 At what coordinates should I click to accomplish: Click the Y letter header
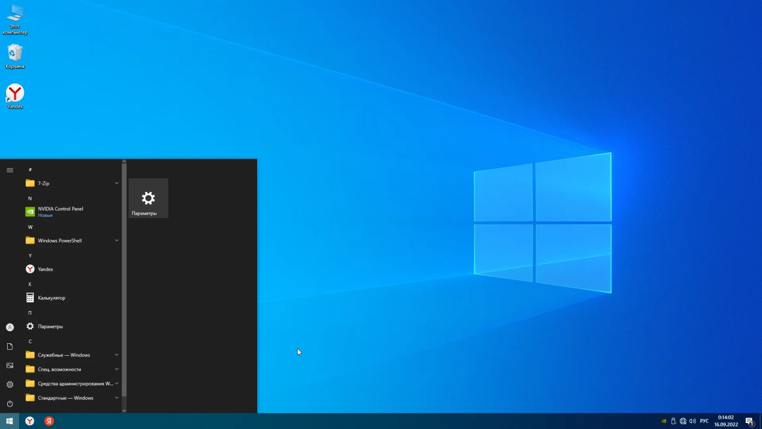30,256
